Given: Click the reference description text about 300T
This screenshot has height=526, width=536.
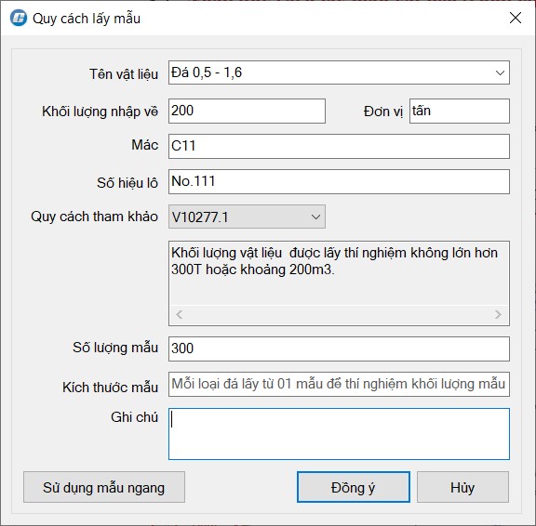Looking at the screenshot, I should 334,261.
